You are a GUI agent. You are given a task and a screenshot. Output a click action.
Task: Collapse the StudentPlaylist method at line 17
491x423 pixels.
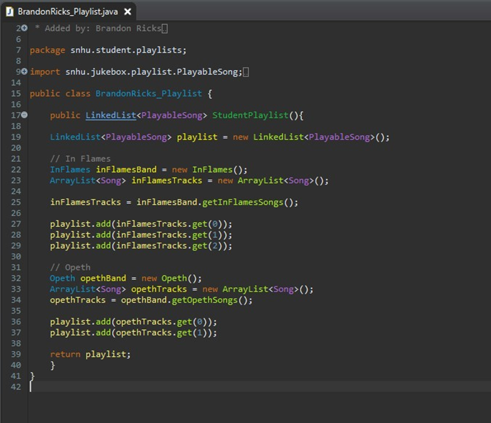pyautogui.click(x=24, y=115)
